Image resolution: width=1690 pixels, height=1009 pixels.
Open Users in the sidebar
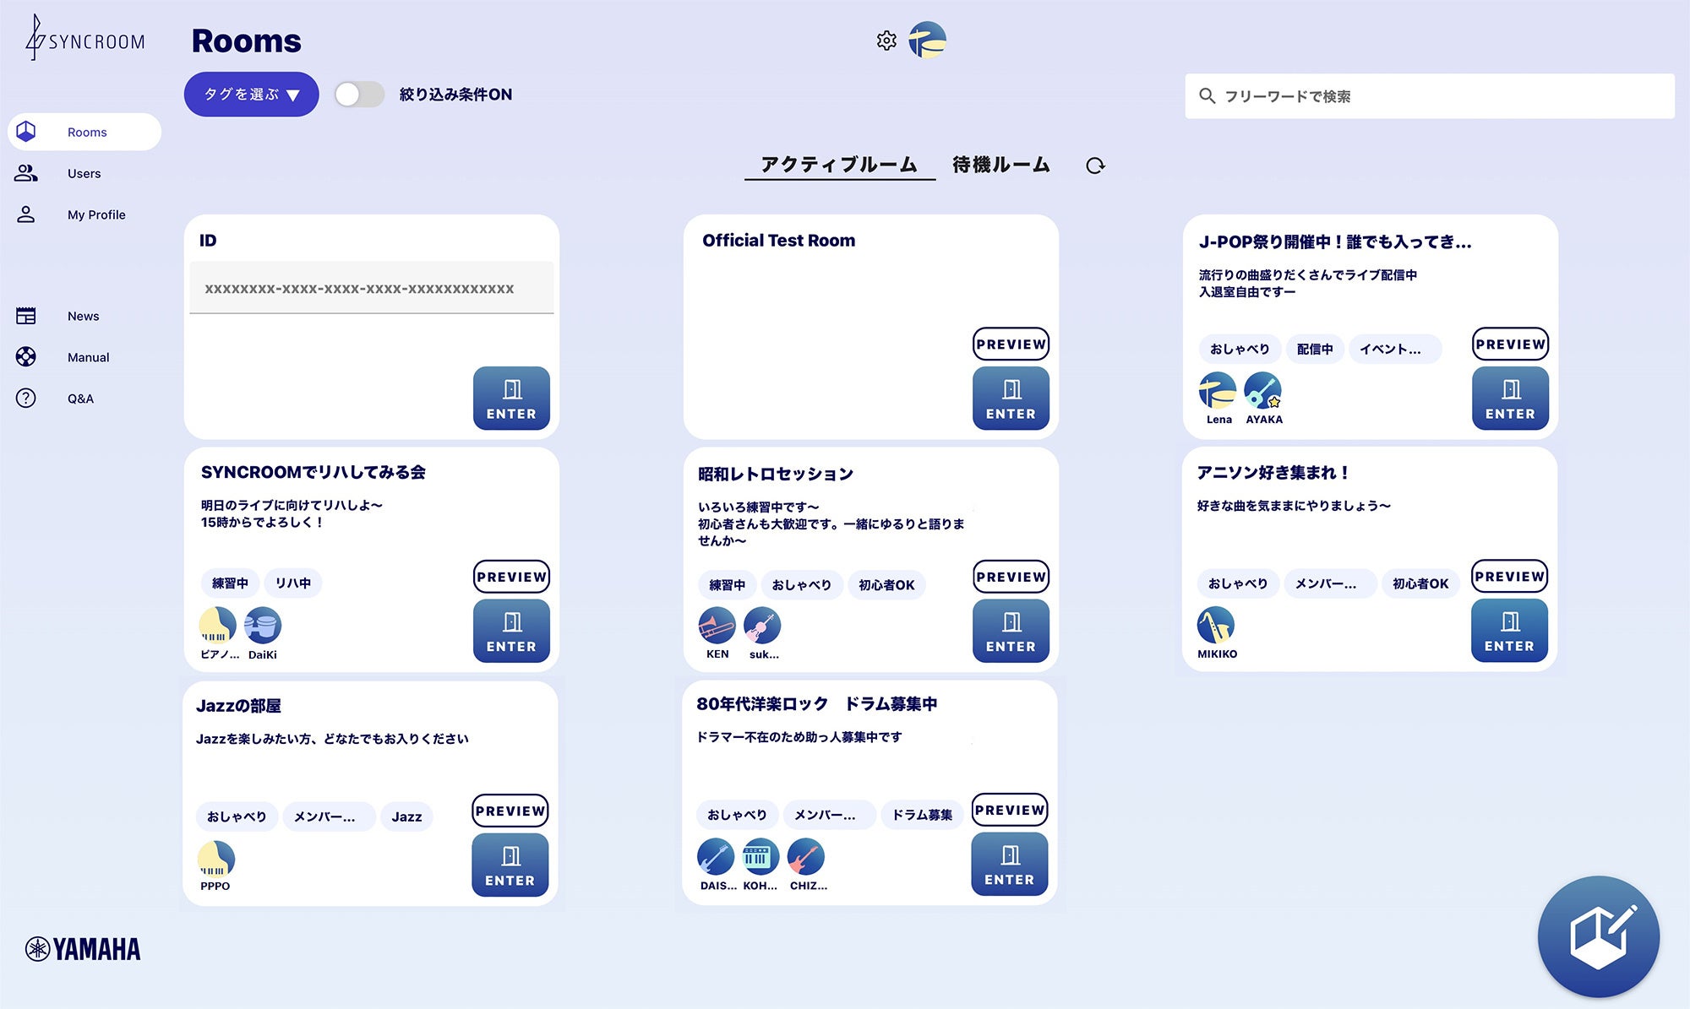84,173
